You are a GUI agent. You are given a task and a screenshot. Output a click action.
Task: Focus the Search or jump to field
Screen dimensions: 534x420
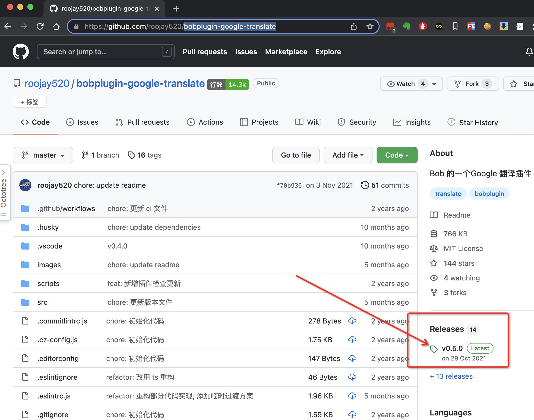coord(101,52)
